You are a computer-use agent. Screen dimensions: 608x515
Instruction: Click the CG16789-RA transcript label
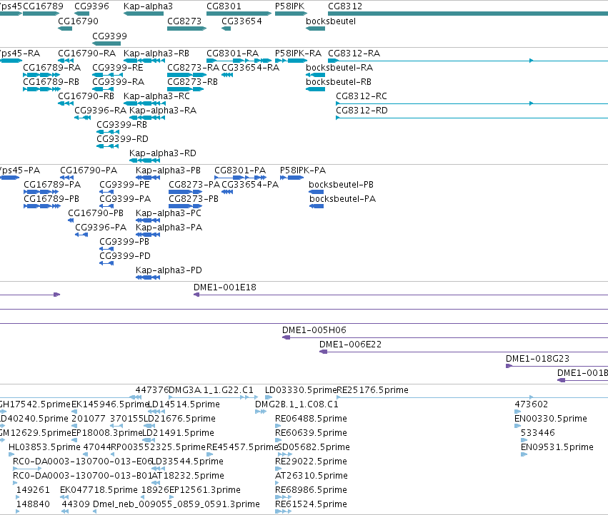[x=52, y=67]
